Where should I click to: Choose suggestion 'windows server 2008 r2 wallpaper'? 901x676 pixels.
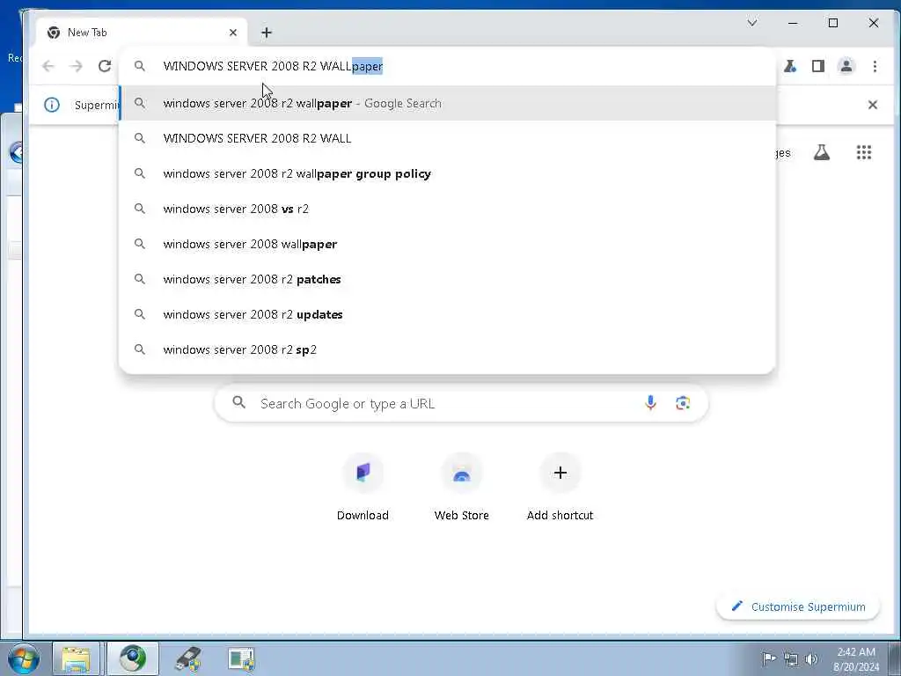click(447, 104)
